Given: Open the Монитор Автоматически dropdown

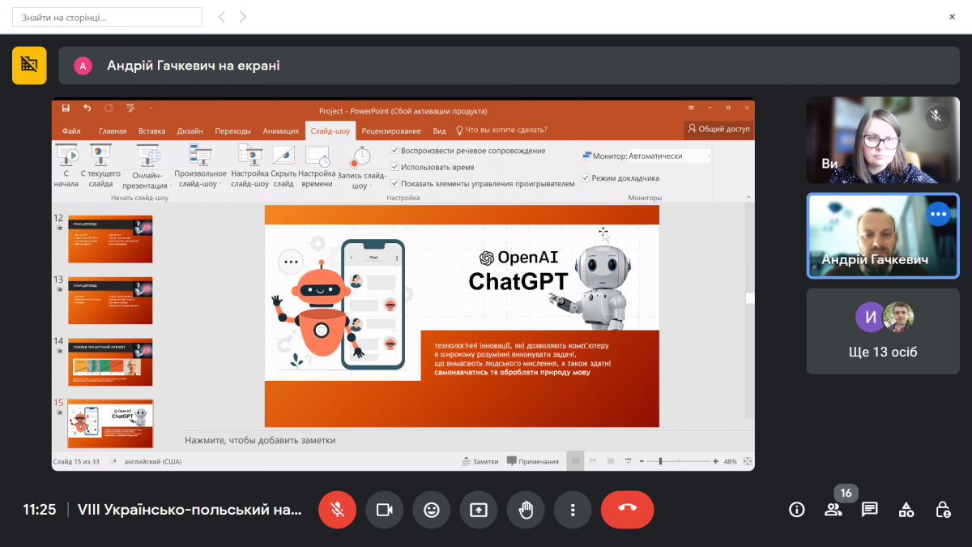Looking at the screenshot, I should coord(670,156).
